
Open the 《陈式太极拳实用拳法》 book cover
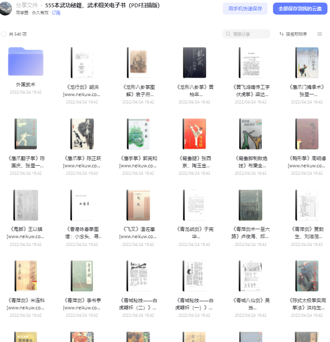(307, 276)
